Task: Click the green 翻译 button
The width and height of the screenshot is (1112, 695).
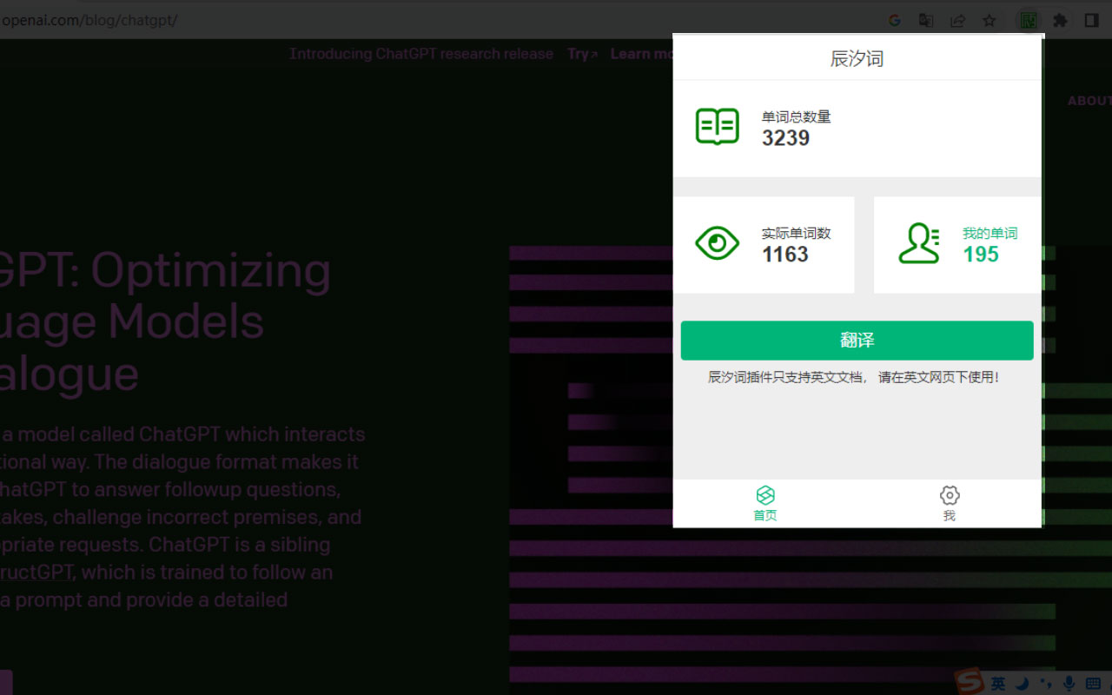Action: pos(857,341)
